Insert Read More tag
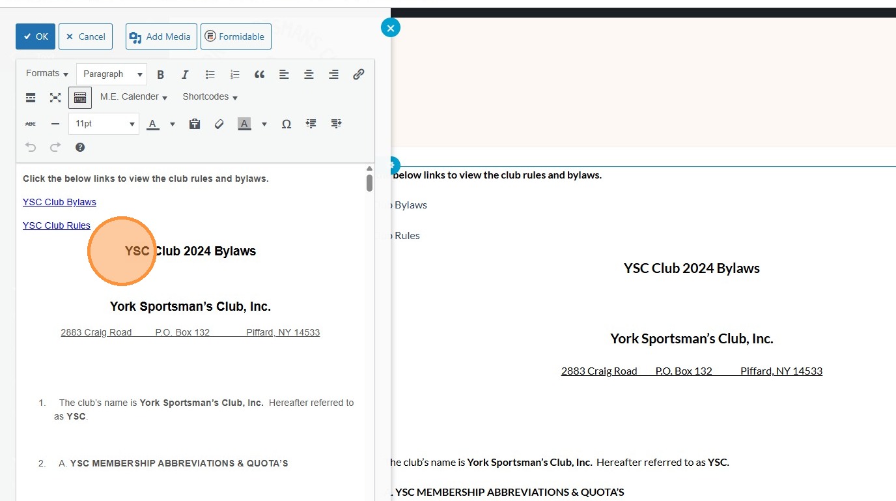Screen dimensions: 896x501 (x=31, y=98)
